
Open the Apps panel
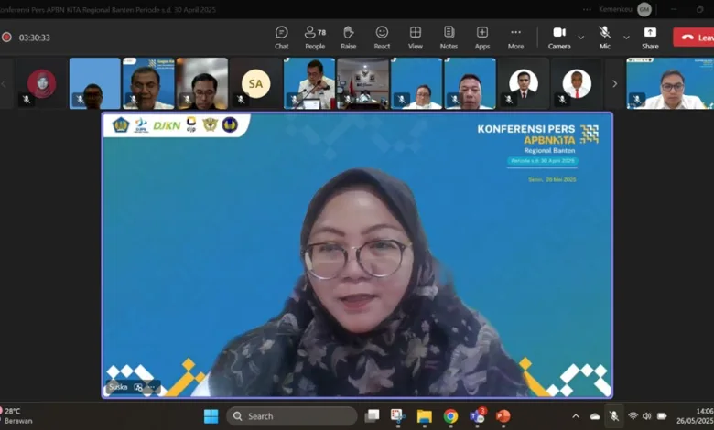(x=481, y=37)
